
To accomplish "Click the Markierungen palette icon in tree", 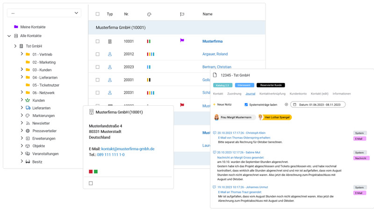I will [28, 116].
